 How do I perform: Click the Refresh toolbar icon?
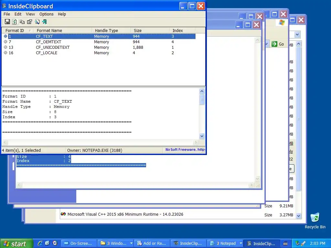point(15,22)
